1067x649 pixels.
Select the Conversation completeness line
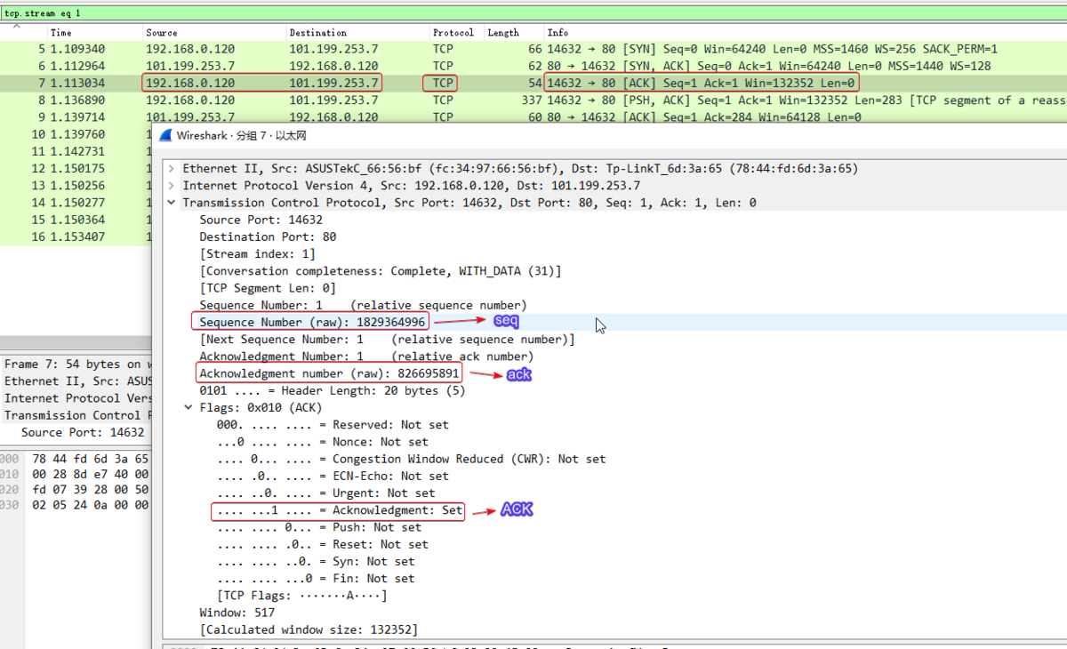point(381,271)
